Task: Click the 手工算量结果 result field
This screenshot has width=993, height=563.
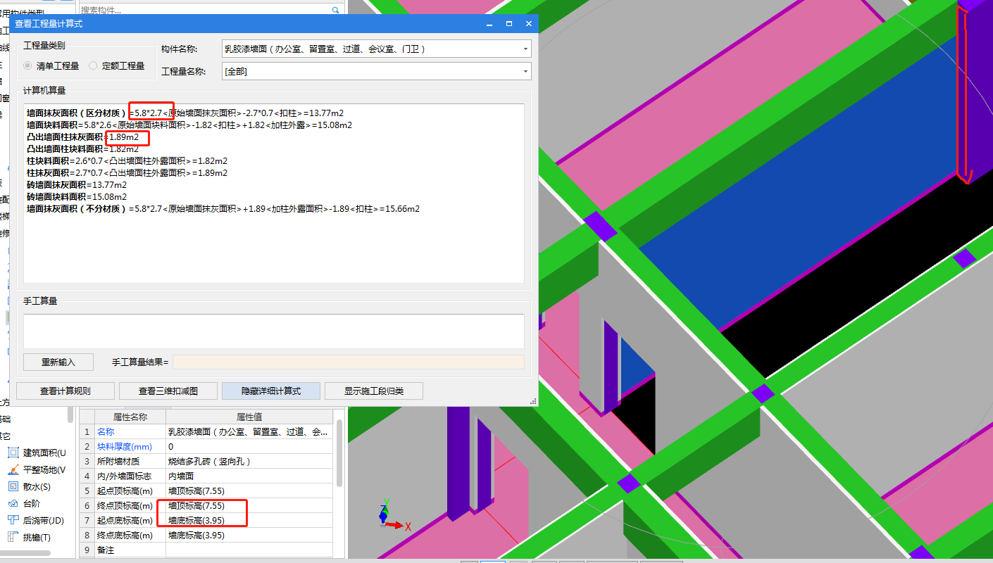Action: [x=349, y=362]
